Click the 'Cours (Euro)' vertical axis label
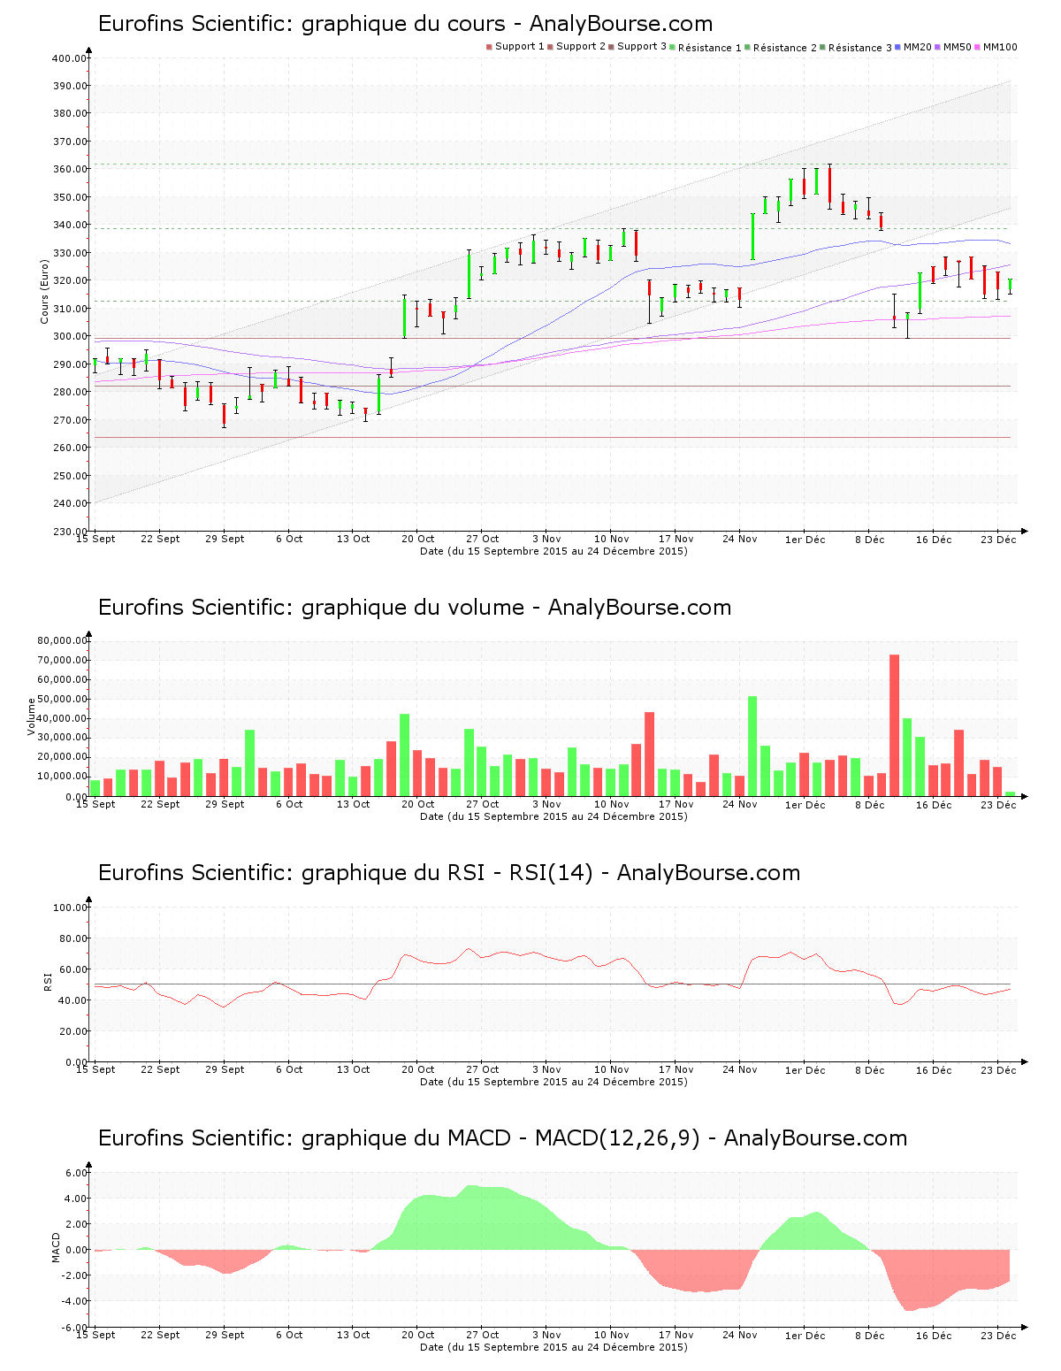This screenshot has height=1371, width=1061. tap(44, 291)
